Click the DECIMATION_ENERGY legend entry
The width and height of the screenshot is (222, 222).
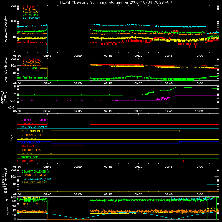36,171
